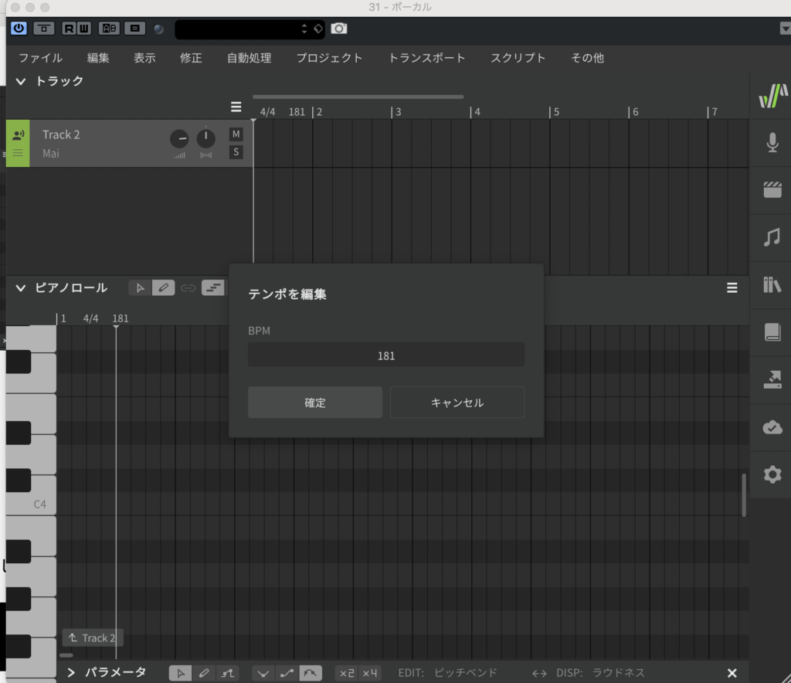Mute Track 2 with the M button
The image size is (791, 683).
pyautogui.click(x=236, y=134)
